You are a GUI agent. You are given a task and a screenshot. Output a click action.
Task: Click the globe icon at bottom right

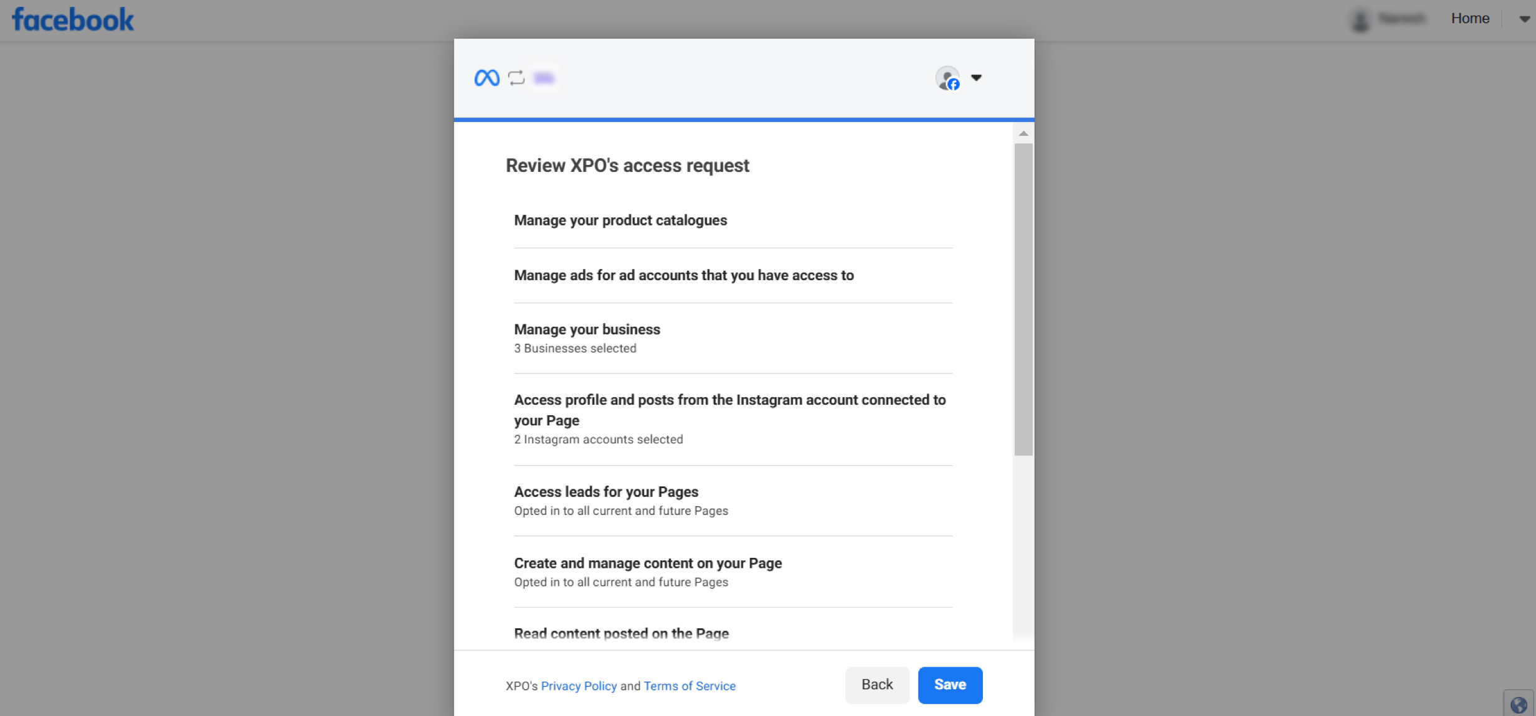[x=1519, y=704]
